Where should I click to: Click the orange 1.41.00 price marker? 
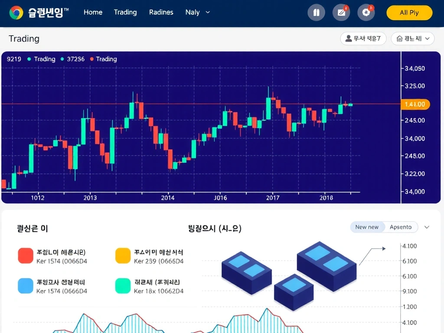coord(415,104)
